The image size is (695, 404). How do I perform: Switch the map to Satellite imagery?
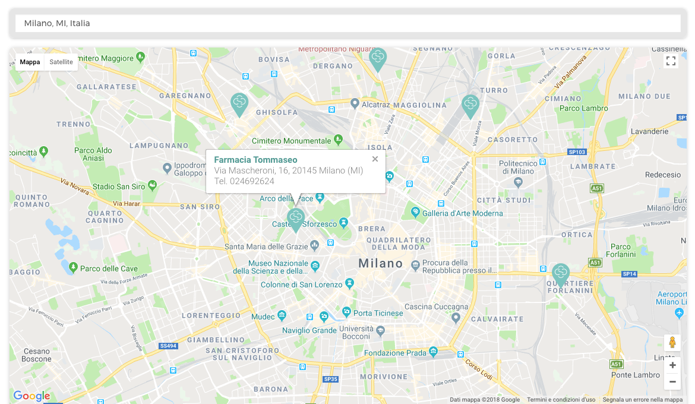point(61,62)
